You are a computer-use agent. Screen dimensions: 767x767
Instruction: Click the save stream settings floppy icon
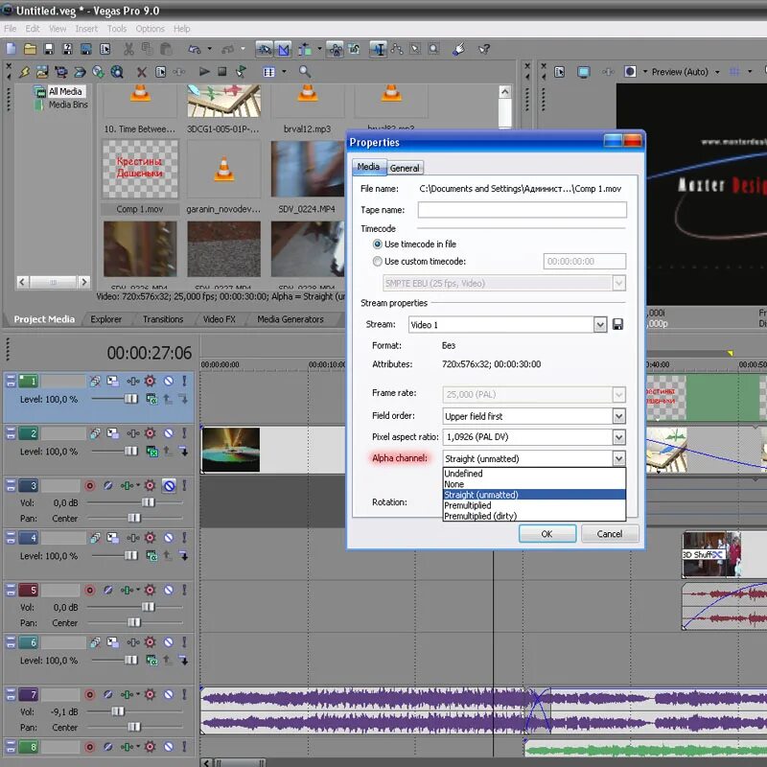coord(617,324)
